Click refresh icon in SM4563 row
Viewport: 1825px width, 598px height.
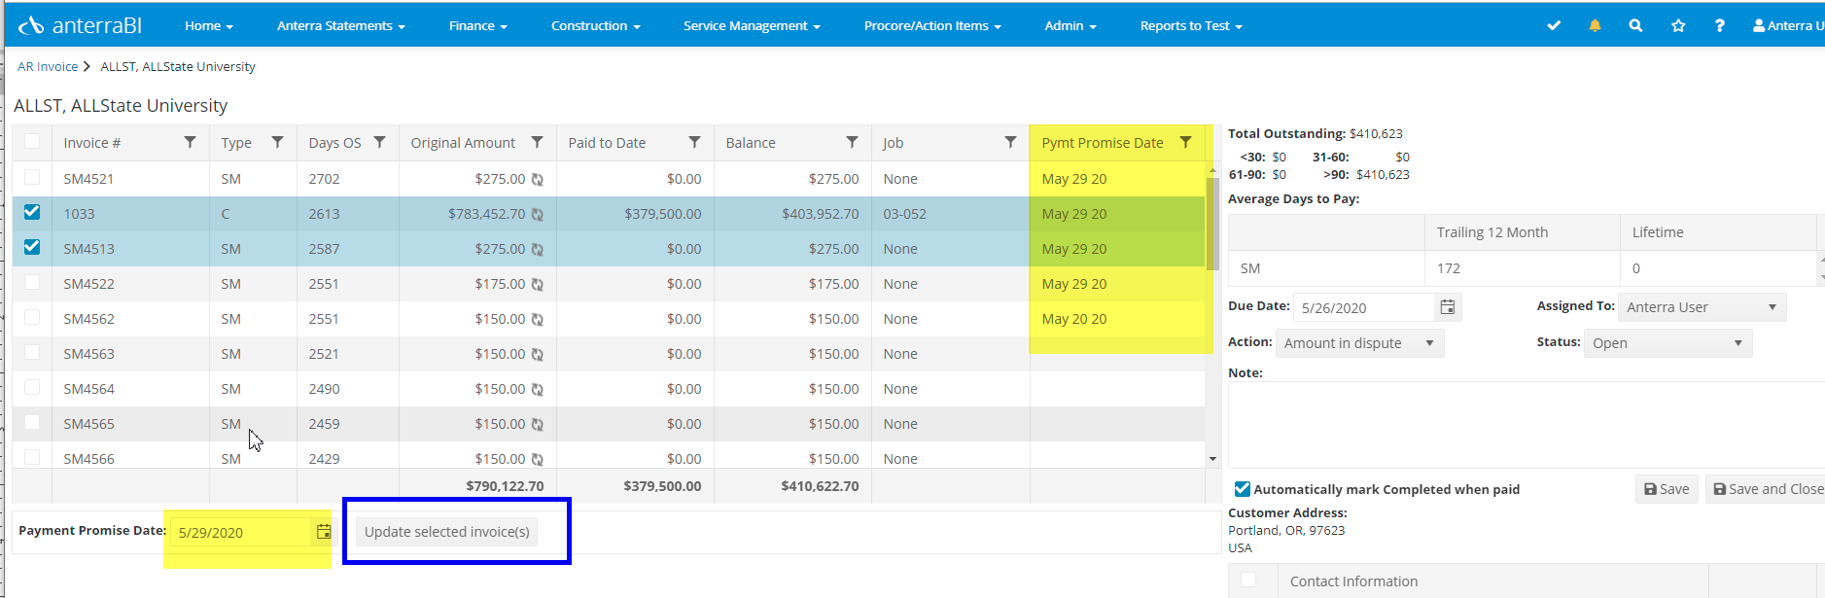(537, 354)
